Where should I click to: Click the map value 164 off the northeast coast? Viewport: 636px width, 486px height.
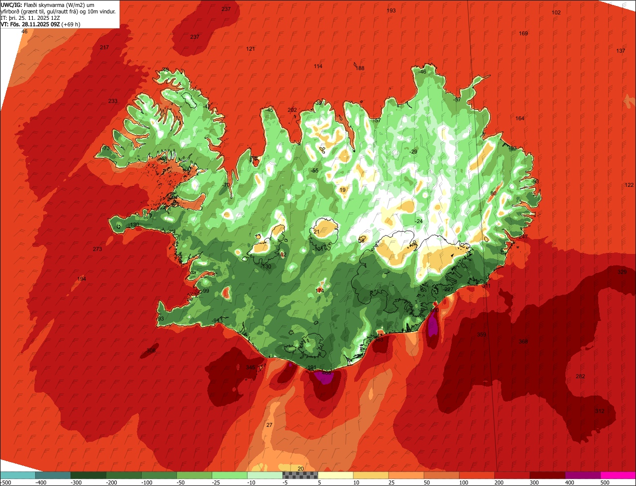pos(520,118)
